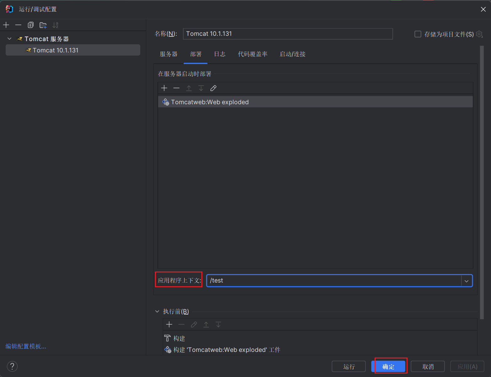Open the help question mark icon
This screenshot has width=491, height=377.
[12, 366]
